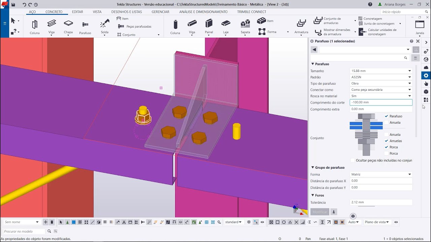This screenshot has width=431, height=242.
Task: Enable the last Porca checkbox
Action: pos(387,154)
